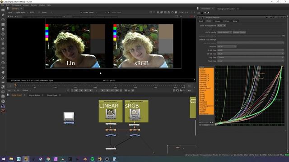Close the Viewer1 tab
The height and width of the screenshot is (162, 289).
pyautogui.click(x=21, y=9)
